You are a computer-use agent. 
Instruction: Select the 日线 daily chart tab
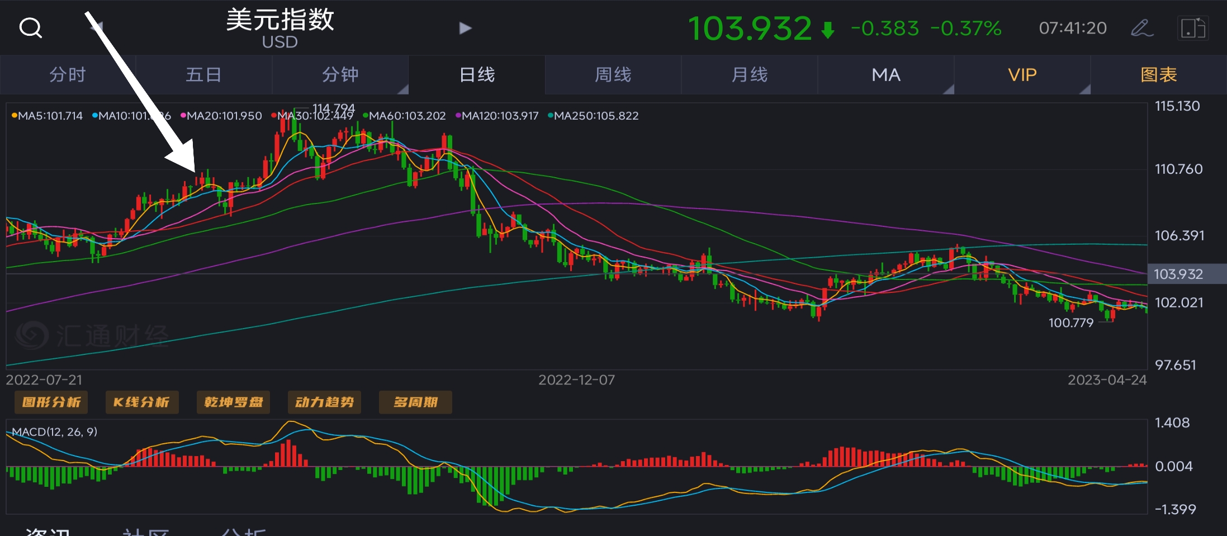point(477,74)
